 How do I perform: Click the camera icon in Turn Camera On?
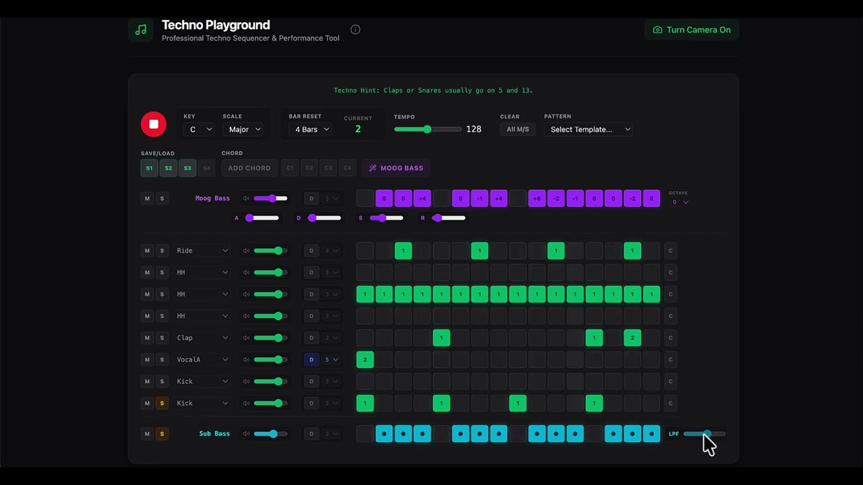pyautogui.click(x=657, y=30)
